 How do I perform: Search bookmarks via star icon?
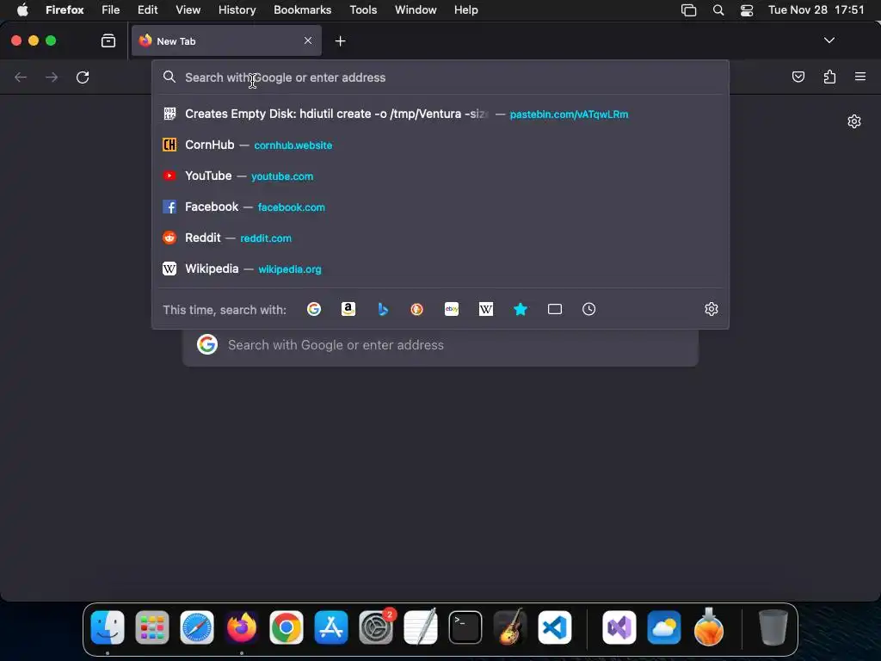(521, 309)
